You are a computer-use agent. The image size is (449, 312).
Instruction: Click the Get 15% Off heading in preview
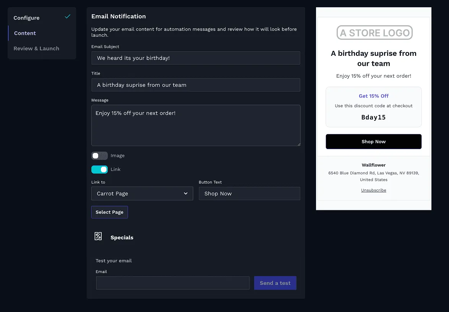373,96
